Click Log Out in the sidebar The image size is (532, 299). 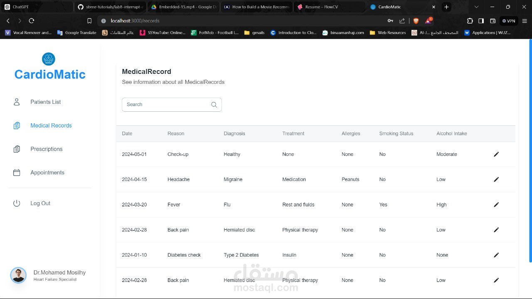click(40, 203)
